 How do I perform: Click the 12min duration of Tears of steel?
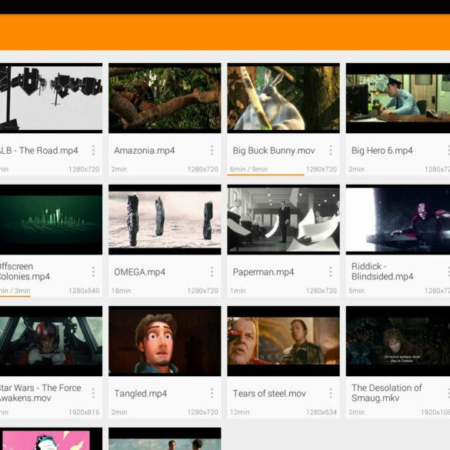coord(240,412)
